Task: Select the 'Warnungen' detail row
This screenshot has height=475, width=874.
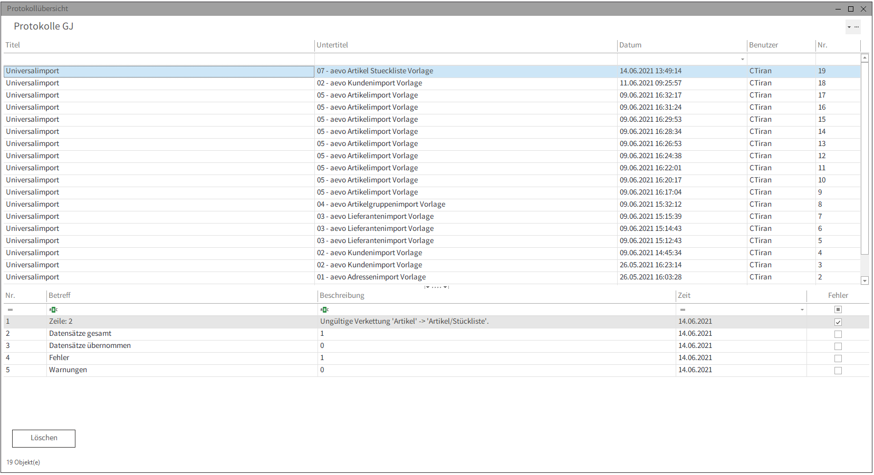Action: coord(436,370)
